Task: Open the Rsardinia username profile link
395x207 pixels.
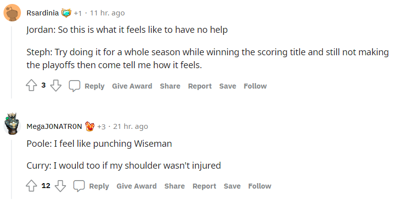Action: 42,13
